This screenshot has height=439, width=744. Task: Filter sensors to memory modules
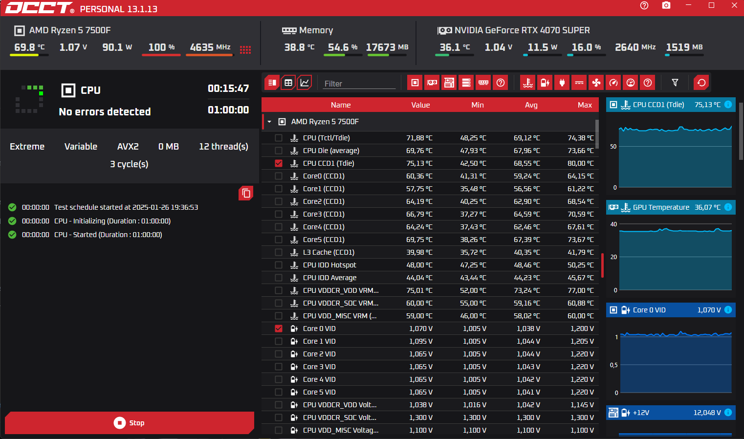(483, 83)
